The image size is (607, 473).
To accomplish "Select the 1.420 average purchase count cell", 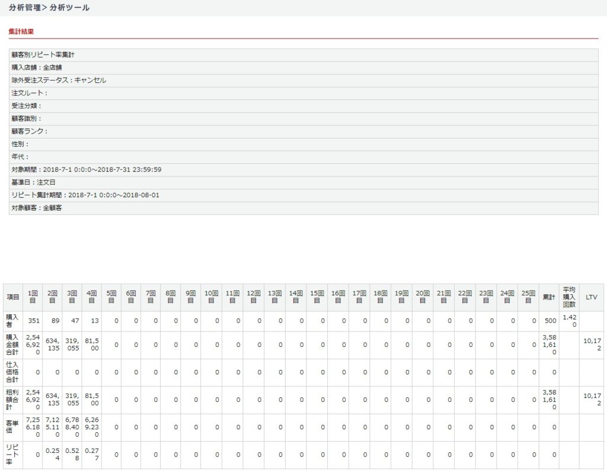I will click(569, 321).
